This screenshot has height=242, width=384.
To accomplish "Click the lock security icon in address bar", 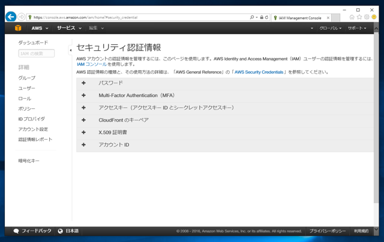I will 262,17.
